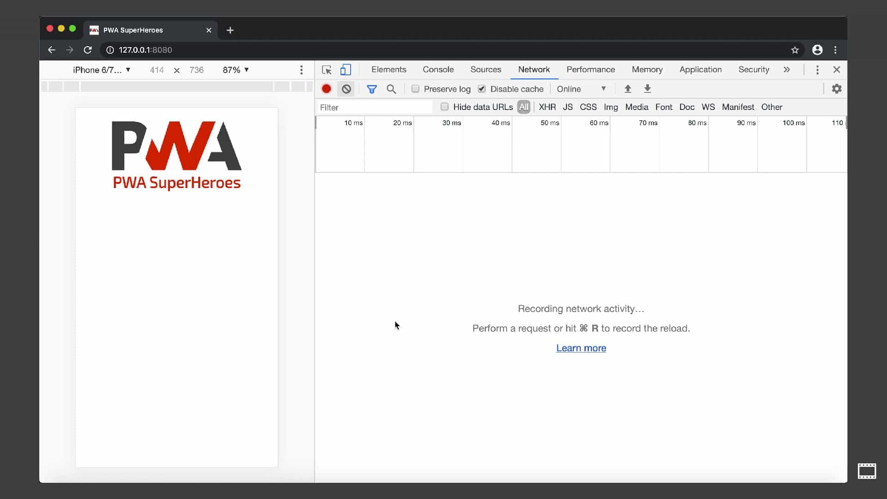The width and height of the screenshot is (887, 499).
Task: Open iPhone 6/7 device selector dropdown
Action: (x=102, y=70)
